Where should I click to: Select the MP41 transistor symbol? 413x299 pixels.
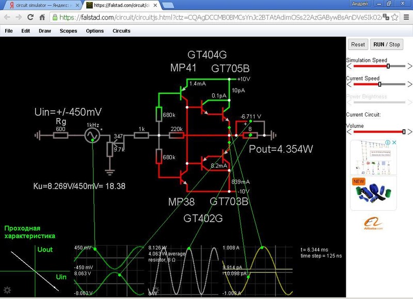pyautogui.click(x=183, y=93)
